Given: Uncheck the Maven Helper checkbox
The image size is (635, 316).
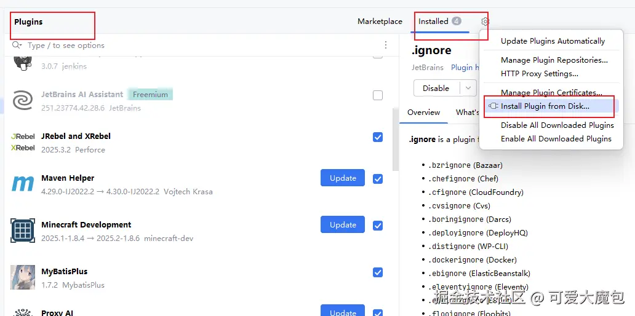Looking at the screenshot, I should click(377, 178).
